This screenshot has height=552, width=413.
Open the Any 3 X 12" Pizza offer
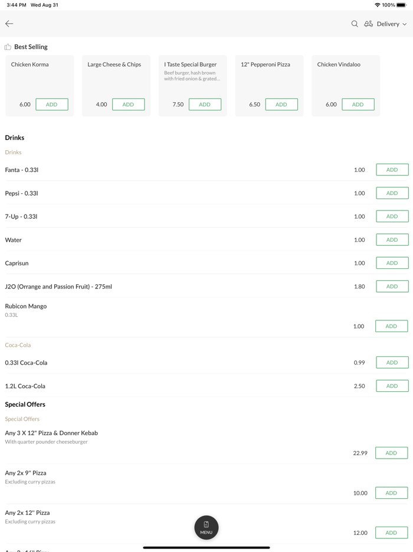pos(51,433)
